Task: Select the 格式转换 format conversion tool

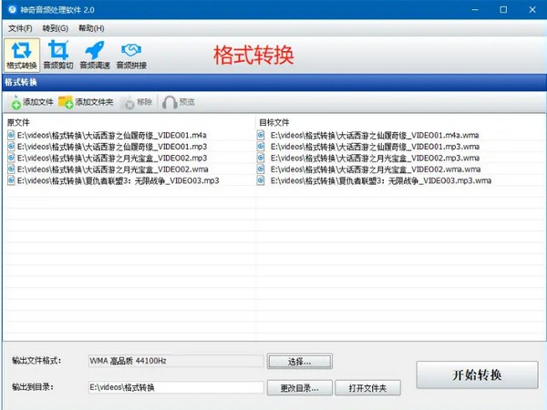Action: point(22,55)
